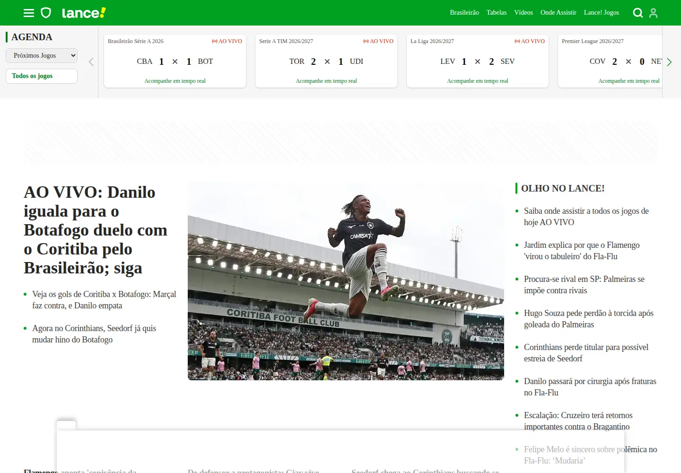Open Hugo Souza pede perdão à torcida
This screenshot has width=681, height=473.
click(589, 319)
